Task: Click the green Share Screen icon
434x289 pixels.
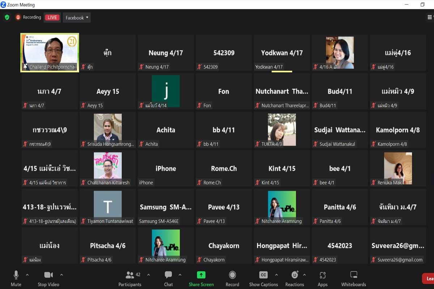Action: coord(201,275)
